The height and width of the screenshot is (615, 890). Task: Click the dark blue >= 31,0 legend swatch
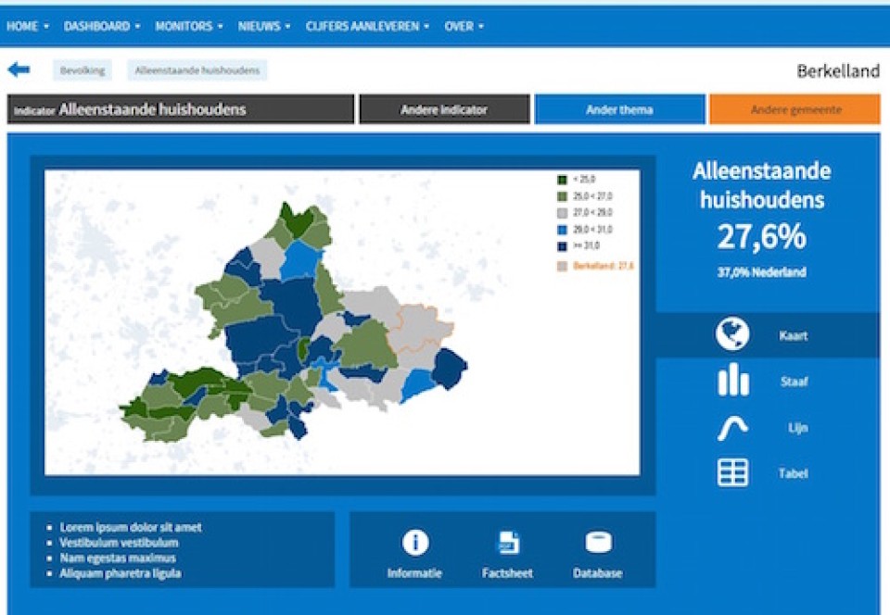tap(562, 245)
